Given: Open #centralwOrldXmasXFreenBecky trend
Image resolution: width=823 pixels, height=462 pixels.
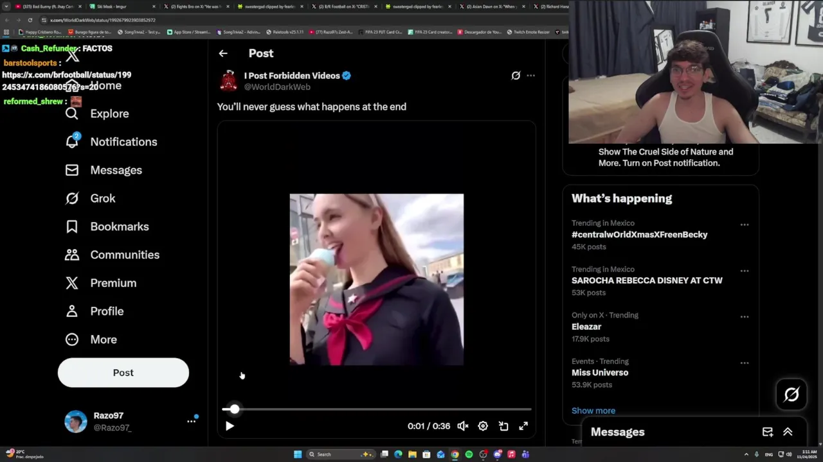Looking at the screenshot, I should tap(639, 235).
